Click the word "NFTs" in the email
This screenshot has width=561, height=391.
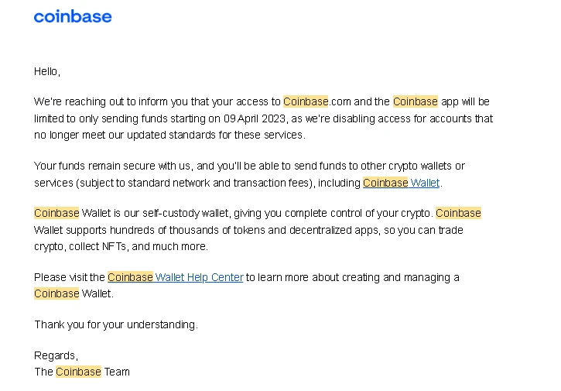pos(114,247)
